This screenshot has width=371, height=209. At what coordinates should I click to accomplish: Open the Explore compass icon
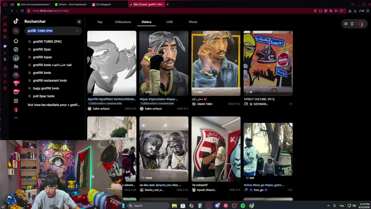[x=16, y=49]
